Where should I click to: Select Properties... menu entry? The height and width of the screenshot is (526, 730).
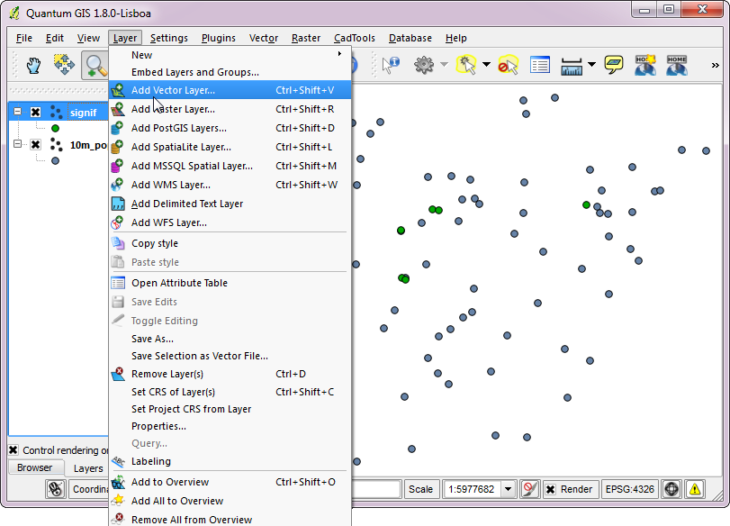point(230,426)
